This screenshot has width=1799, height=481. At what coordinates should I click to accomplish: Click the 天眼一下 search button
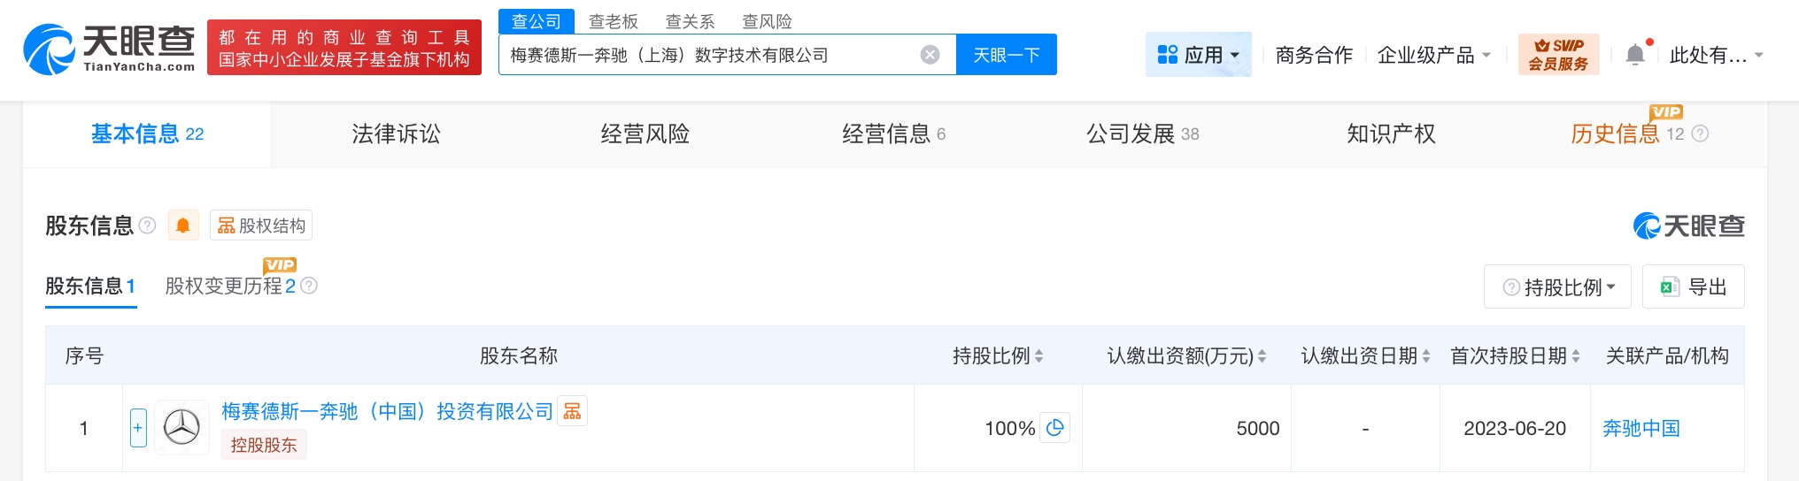(x=1006, y=55)
